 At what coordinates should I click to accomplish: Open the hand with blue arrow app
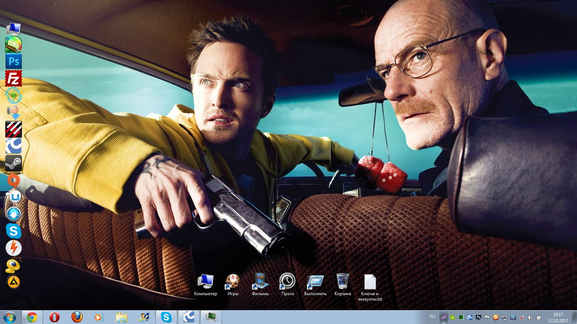click(14, 112)
